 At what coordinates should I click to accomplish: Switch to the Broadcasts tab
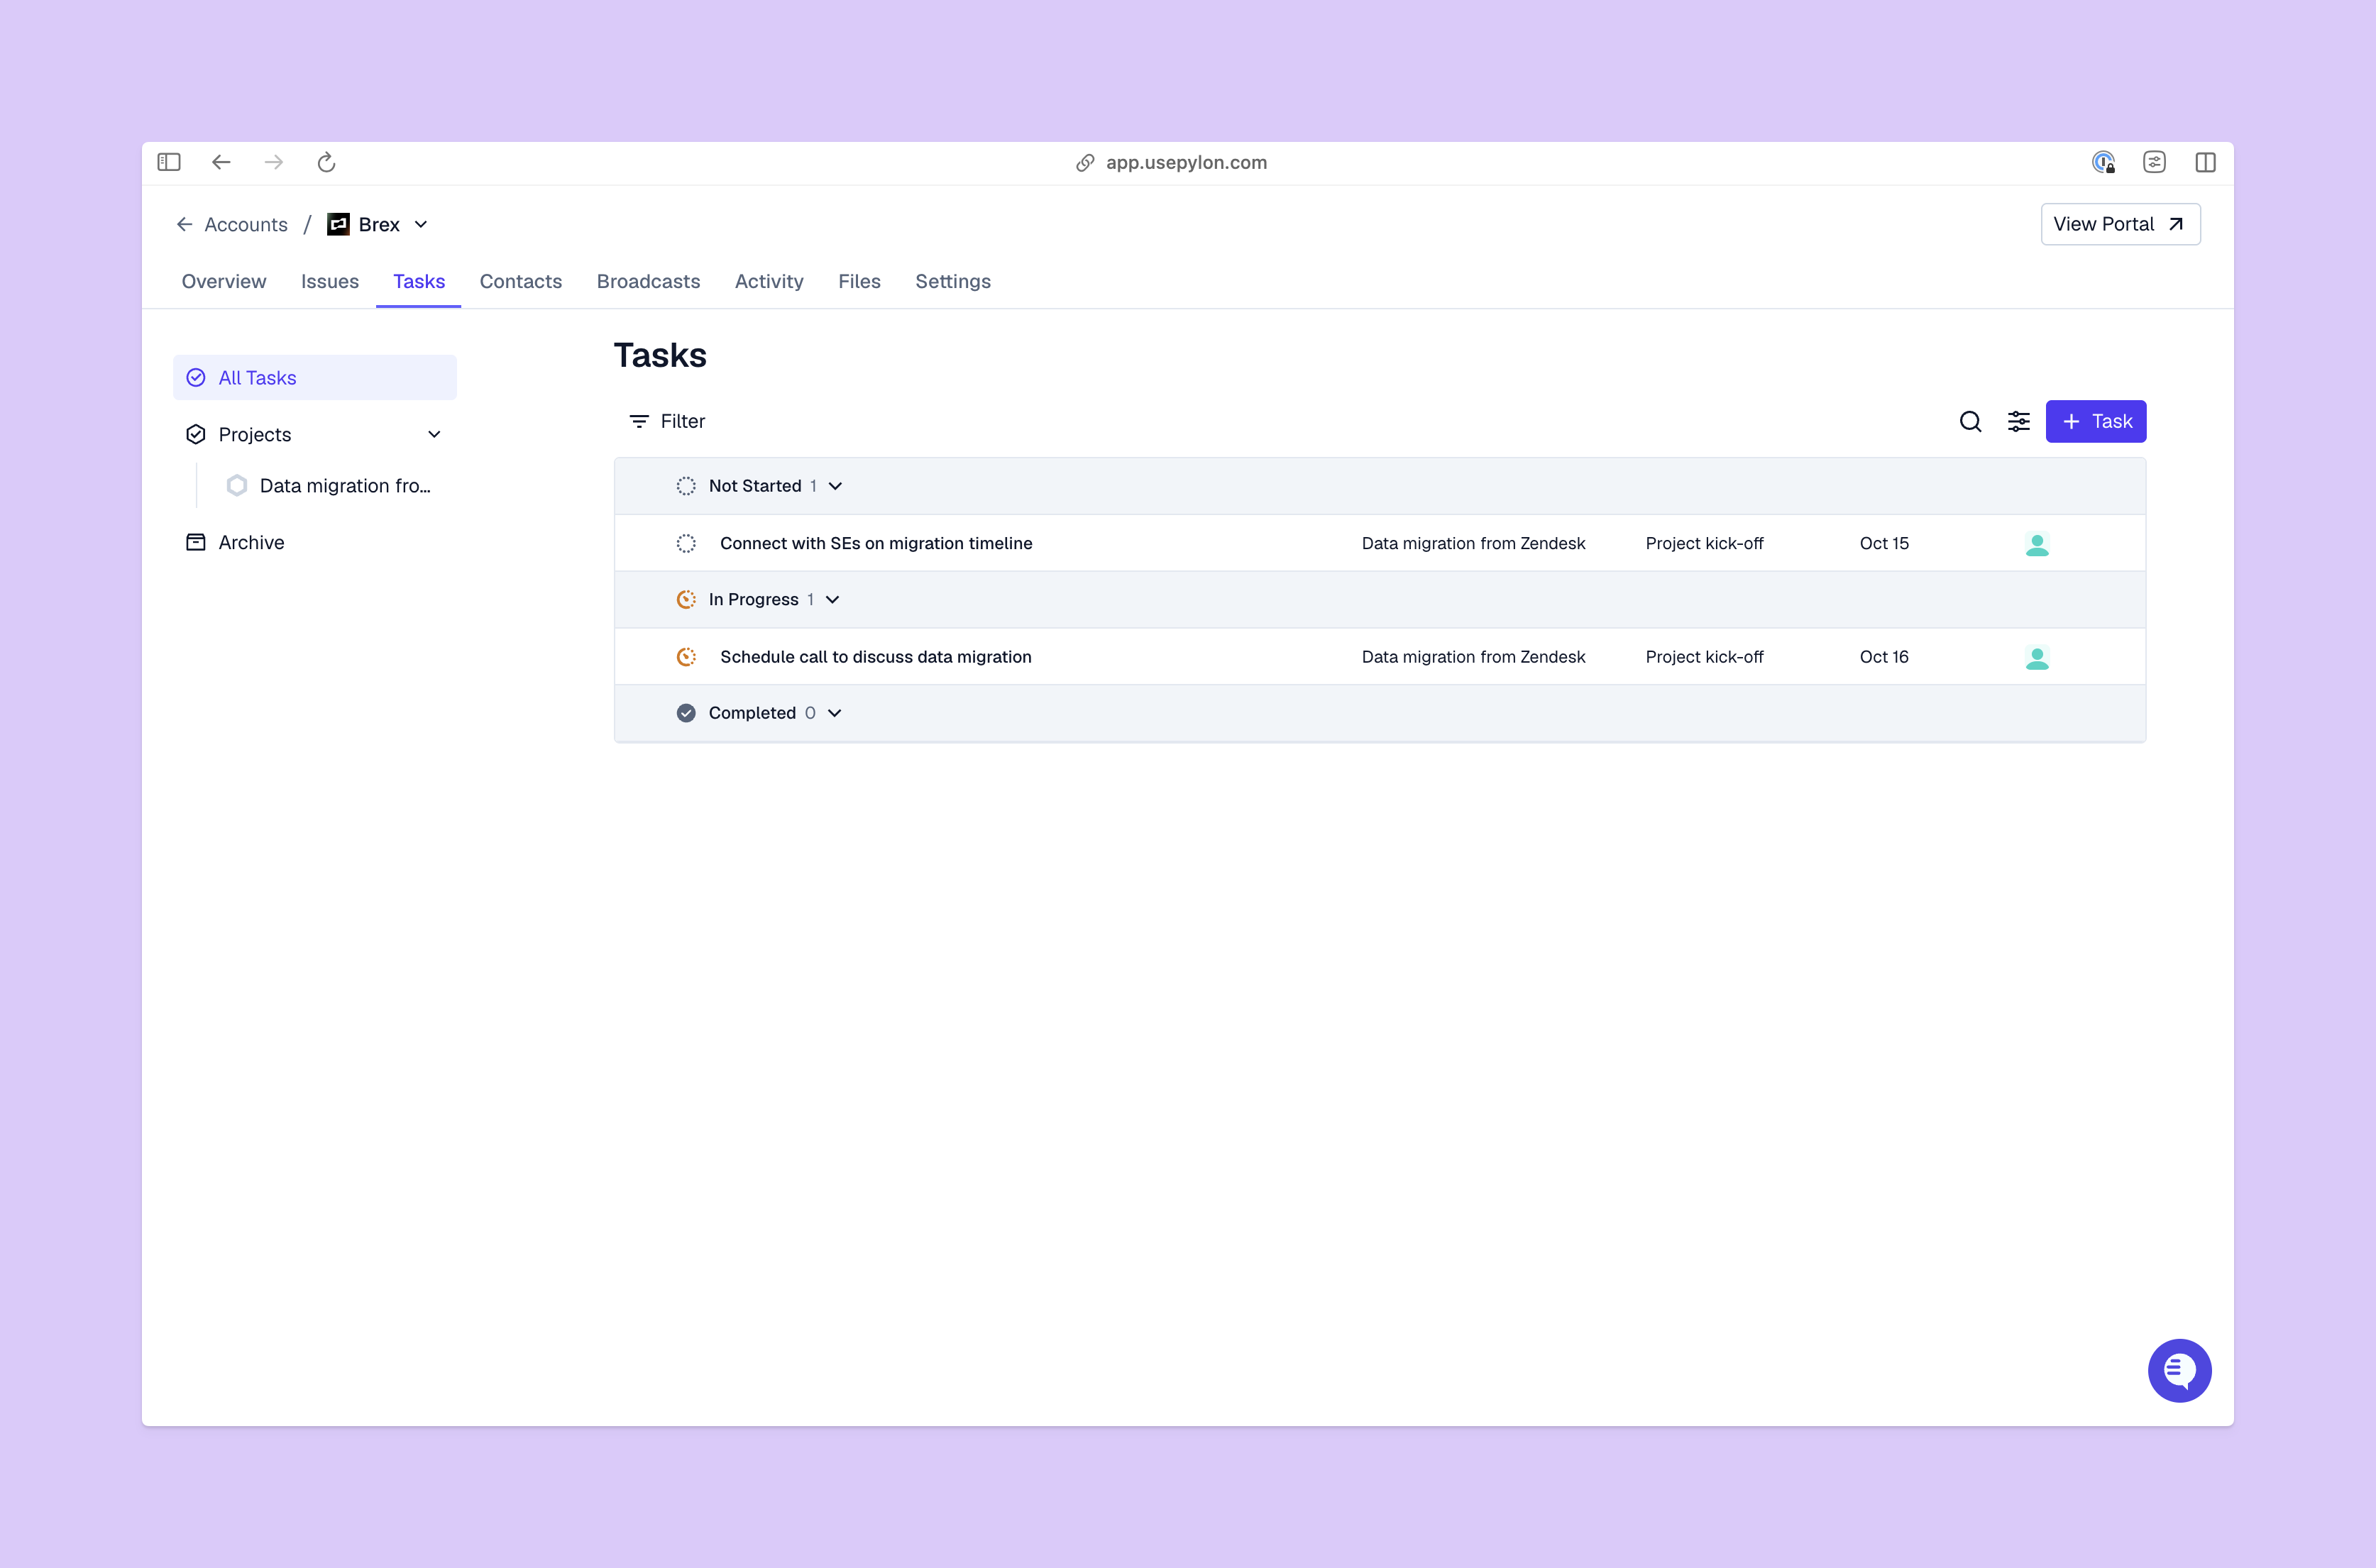point(648,281)
